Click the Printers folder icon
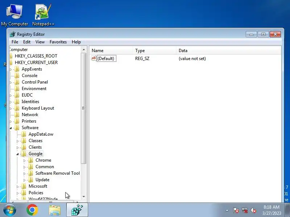 pos(17,121)
